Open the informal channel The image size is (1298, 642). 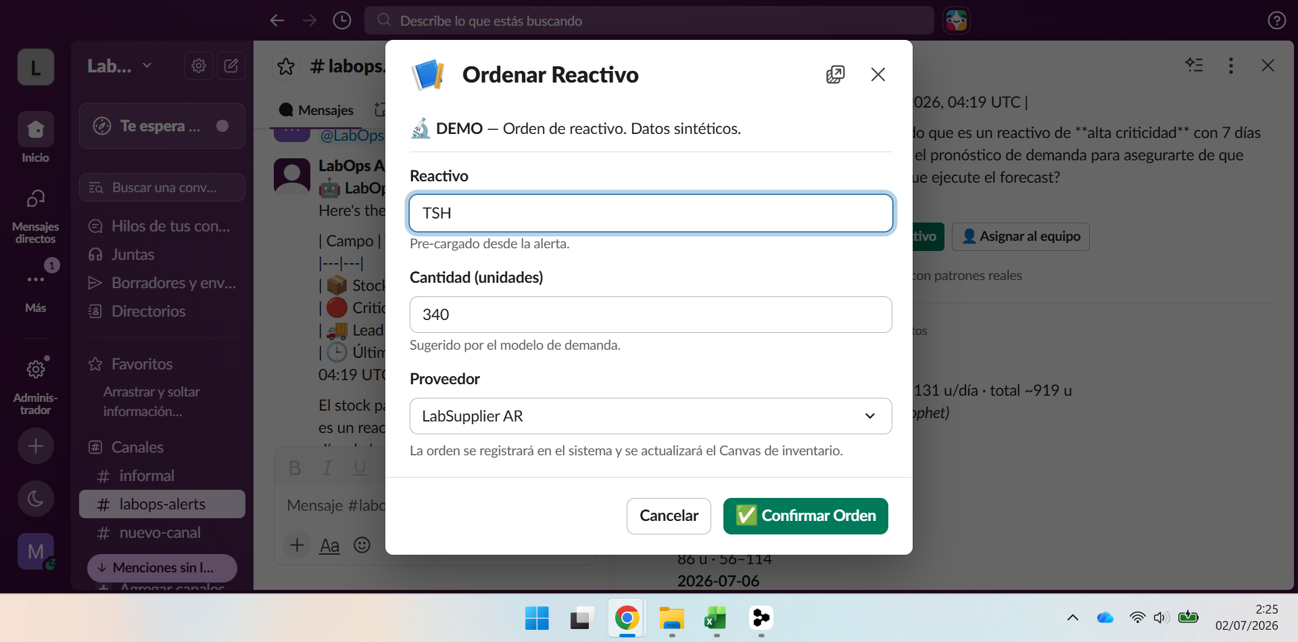(162, 476)
